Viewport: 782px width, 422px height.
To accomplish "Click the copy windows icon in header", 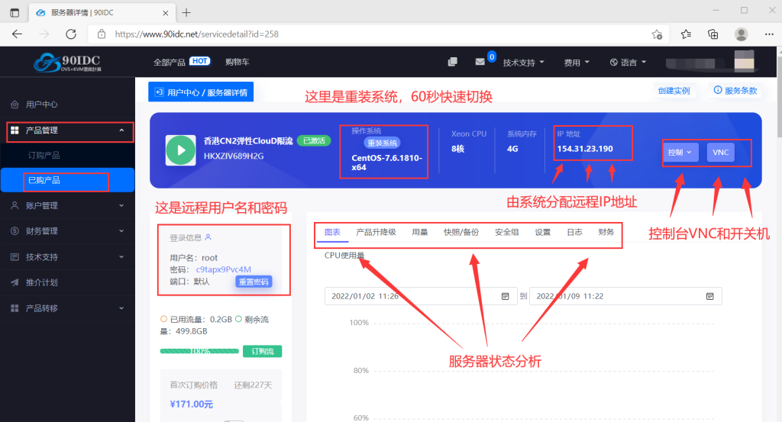I will 453,62.
